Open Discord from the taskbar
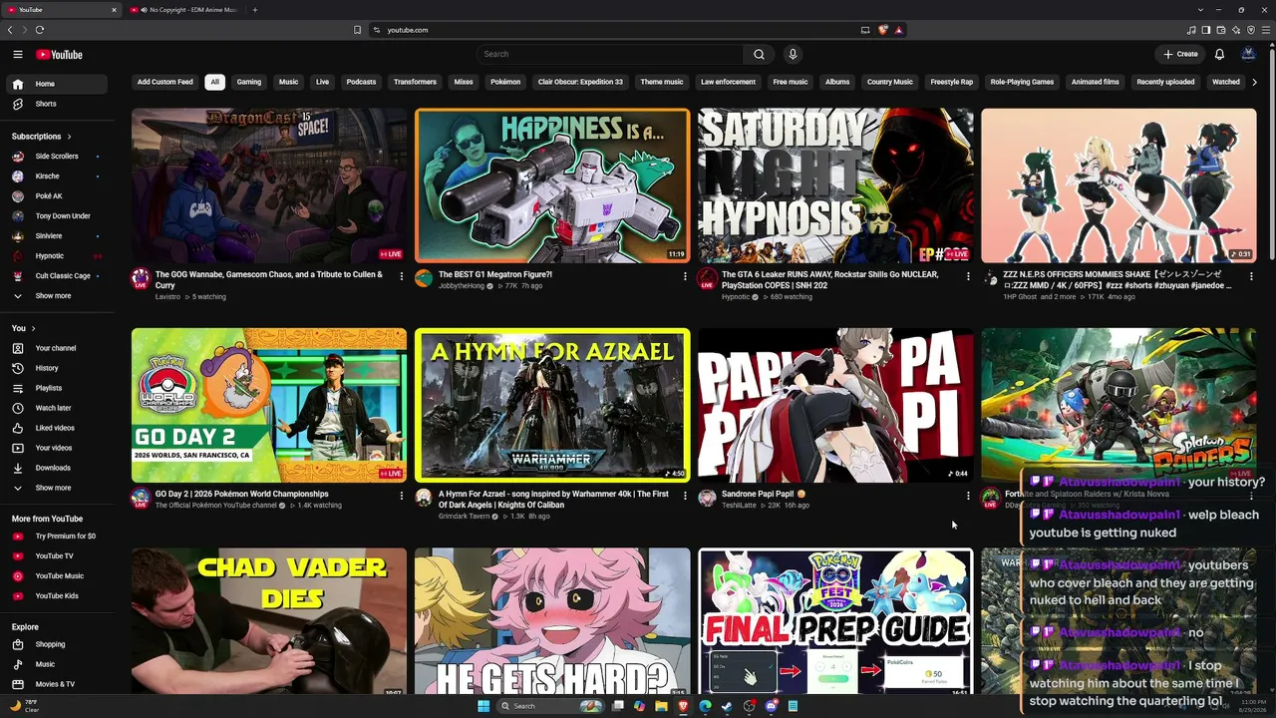The width and height of the screenshot is (1276, 718). pyautogui.click(x=771, y=706)
